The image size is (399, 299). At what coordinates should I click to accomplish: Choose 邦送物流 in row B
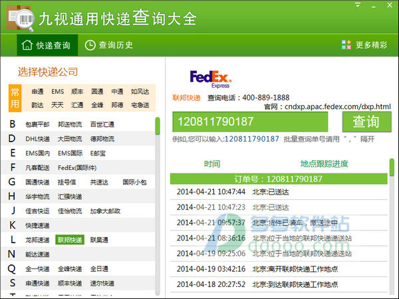pyautogui.click(x=70, y=124)
